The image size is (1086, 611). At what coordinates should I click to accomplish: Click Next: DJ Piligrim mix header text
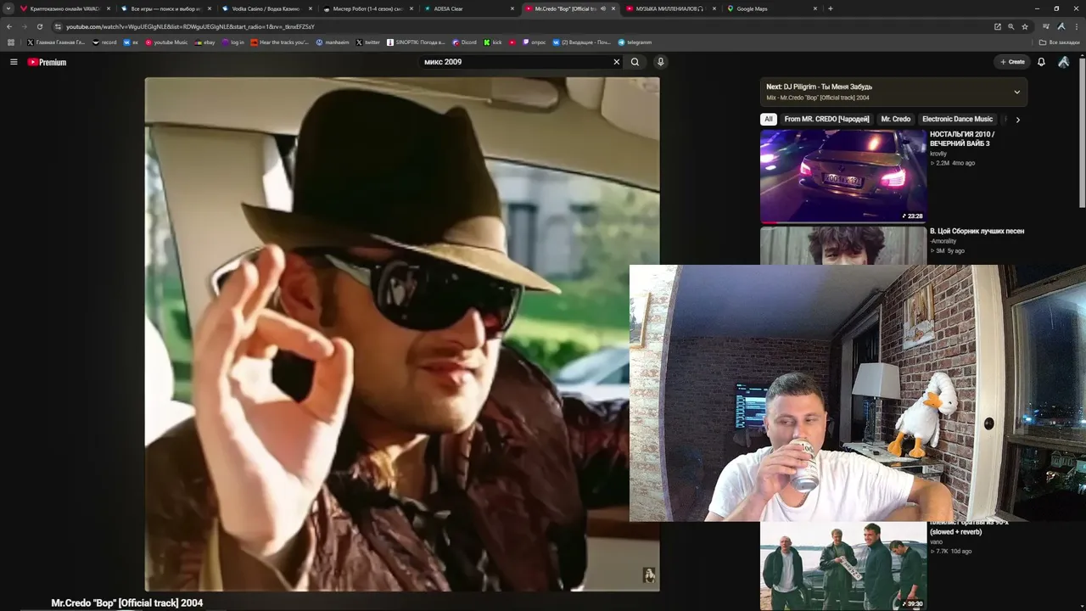[x=819, y=87]
